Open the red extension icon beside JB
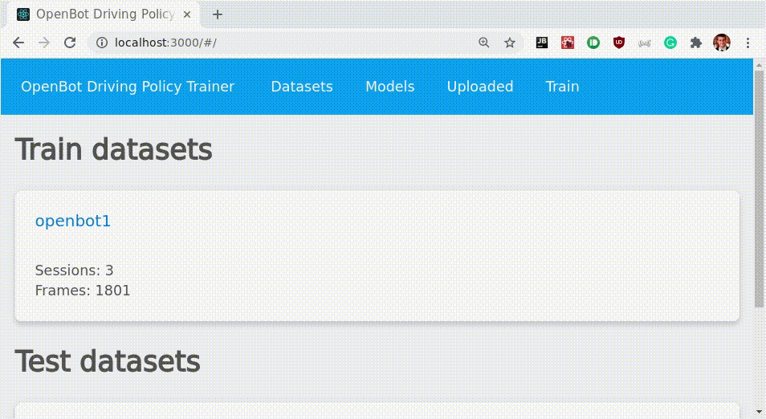The width and height of the screenshot is (766, 419). [x=567, y=43]
